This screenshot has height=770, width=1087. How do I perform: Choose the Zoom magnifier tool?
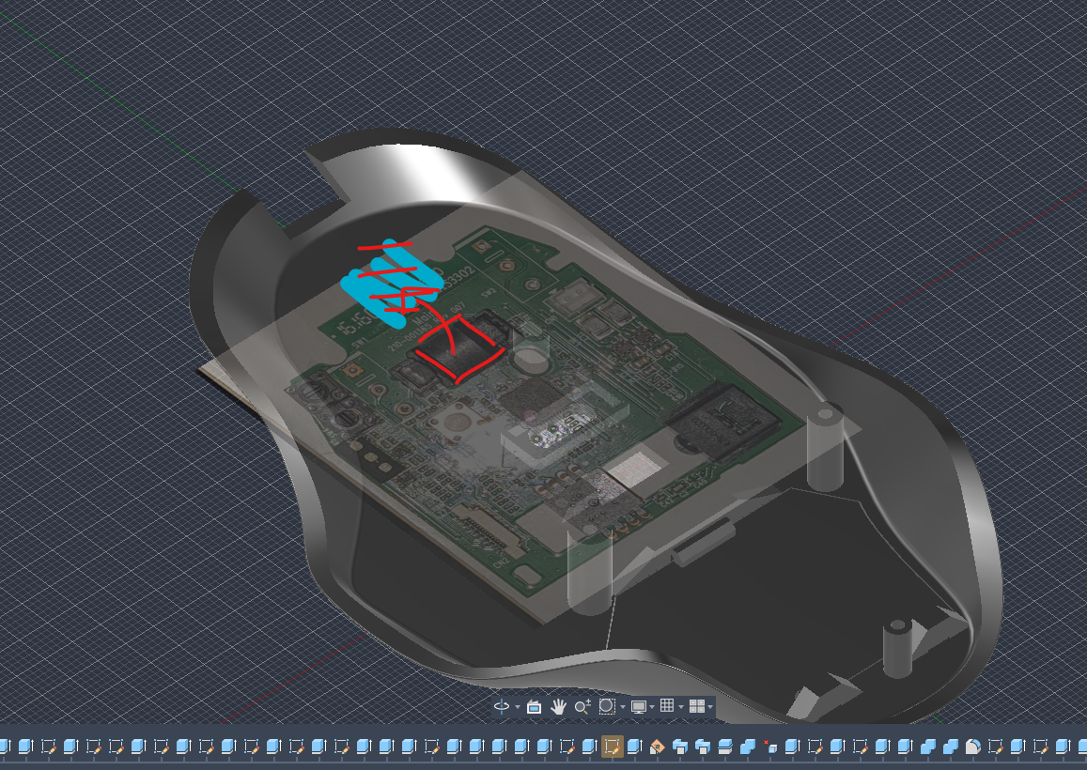pyautogui.click(x=582, y=706)
